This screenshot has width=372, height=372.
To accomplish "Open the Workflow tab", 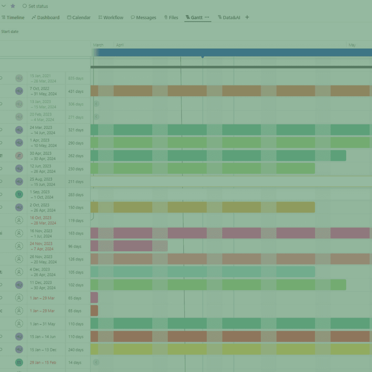I will 111,18.
